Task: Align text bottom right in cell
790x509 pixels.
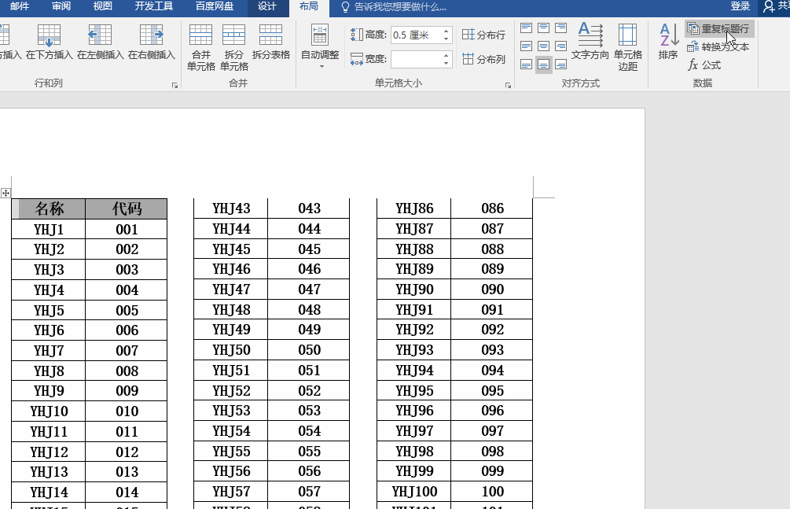Action: click(x=560, y=65)
